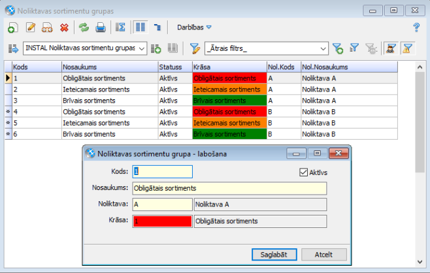Click the tree hierarchy view icon
The image size is (430, 273).
pos(157,27)
